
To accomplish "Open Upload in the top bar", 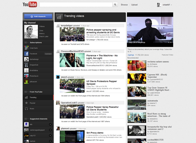I will (x=134, y=5).
